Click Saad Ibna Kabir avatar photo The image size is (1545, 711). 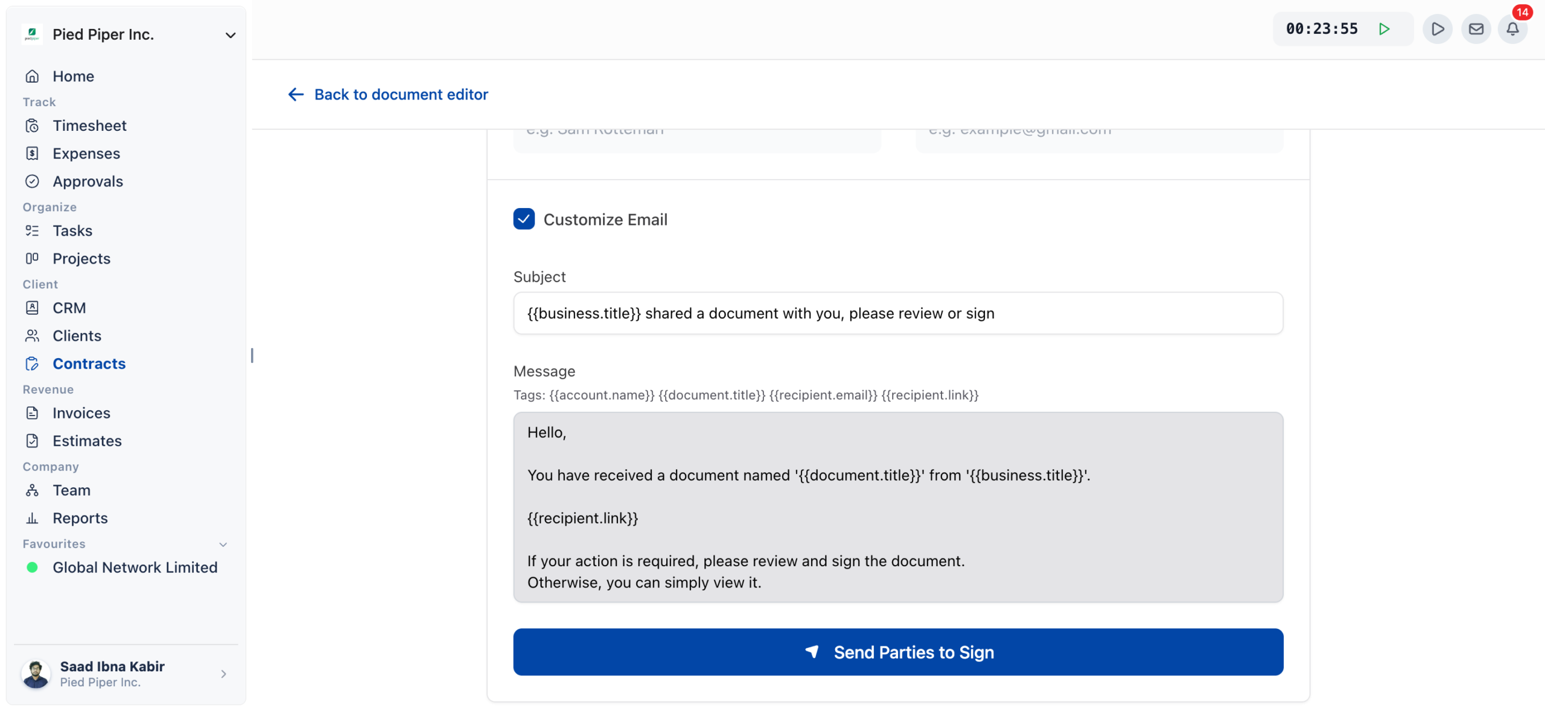pos(36,674)
